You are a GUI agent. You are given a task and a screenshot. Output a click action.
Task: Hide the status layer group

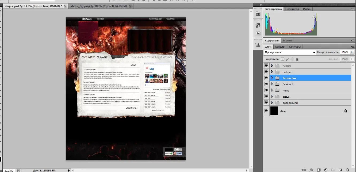(266, 96)
